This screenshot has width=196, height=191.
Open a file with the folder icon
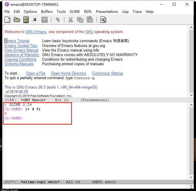pos(17,20)
